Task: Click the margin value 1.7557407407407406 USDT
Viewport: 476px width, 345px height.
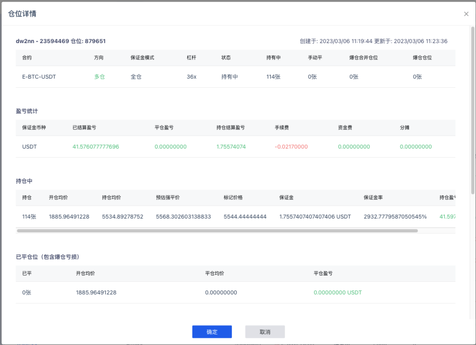Action: (x=315, y=217)
